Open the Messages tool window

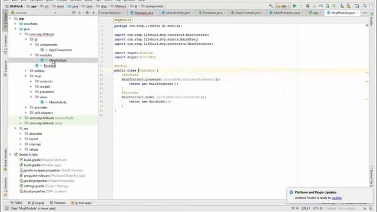[82, 203]
